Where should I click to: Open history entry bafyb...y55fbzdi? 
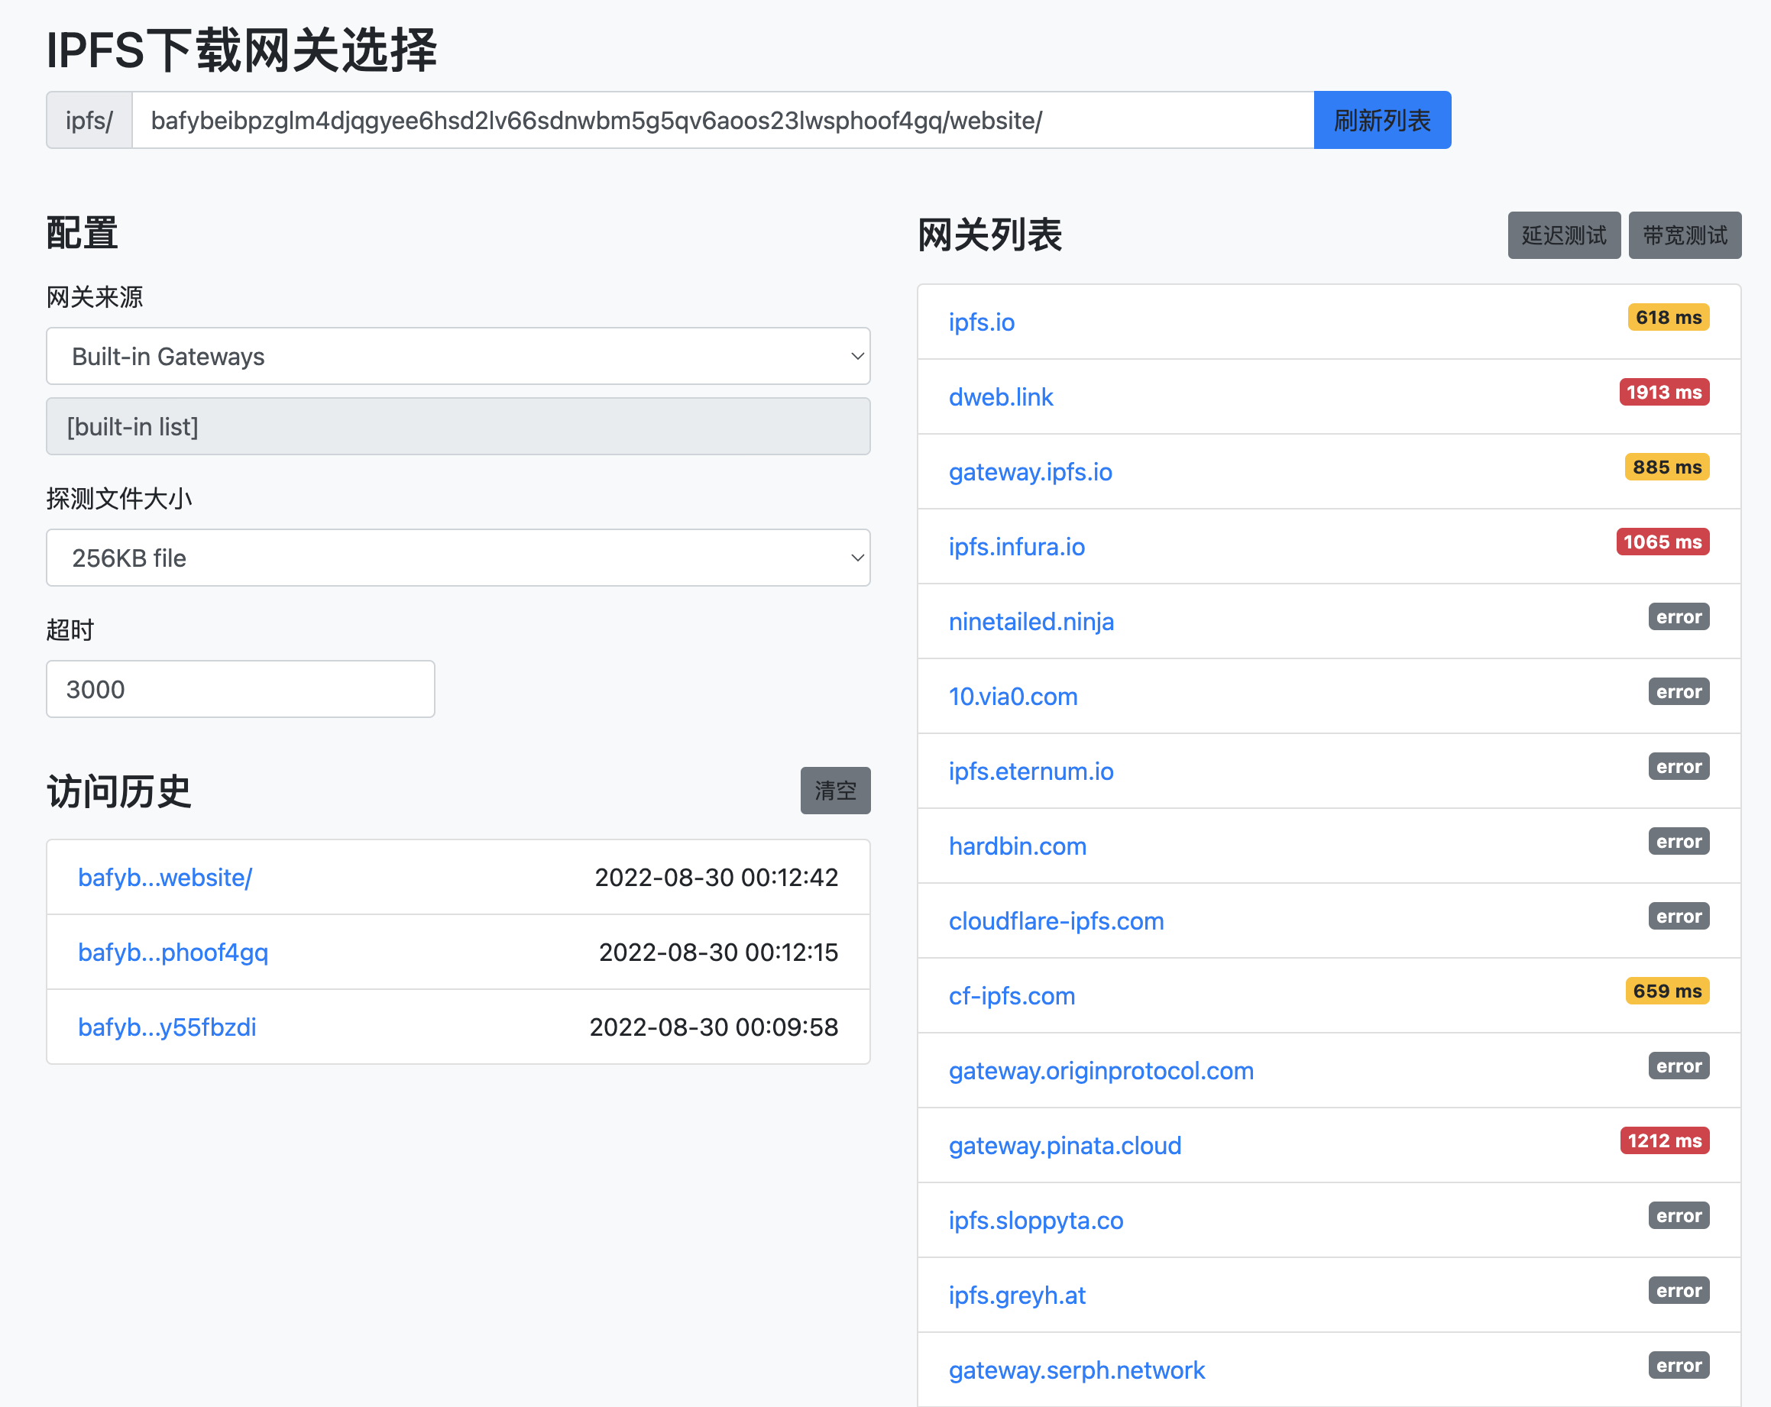pyautogui.click(x=167, y=1027)
